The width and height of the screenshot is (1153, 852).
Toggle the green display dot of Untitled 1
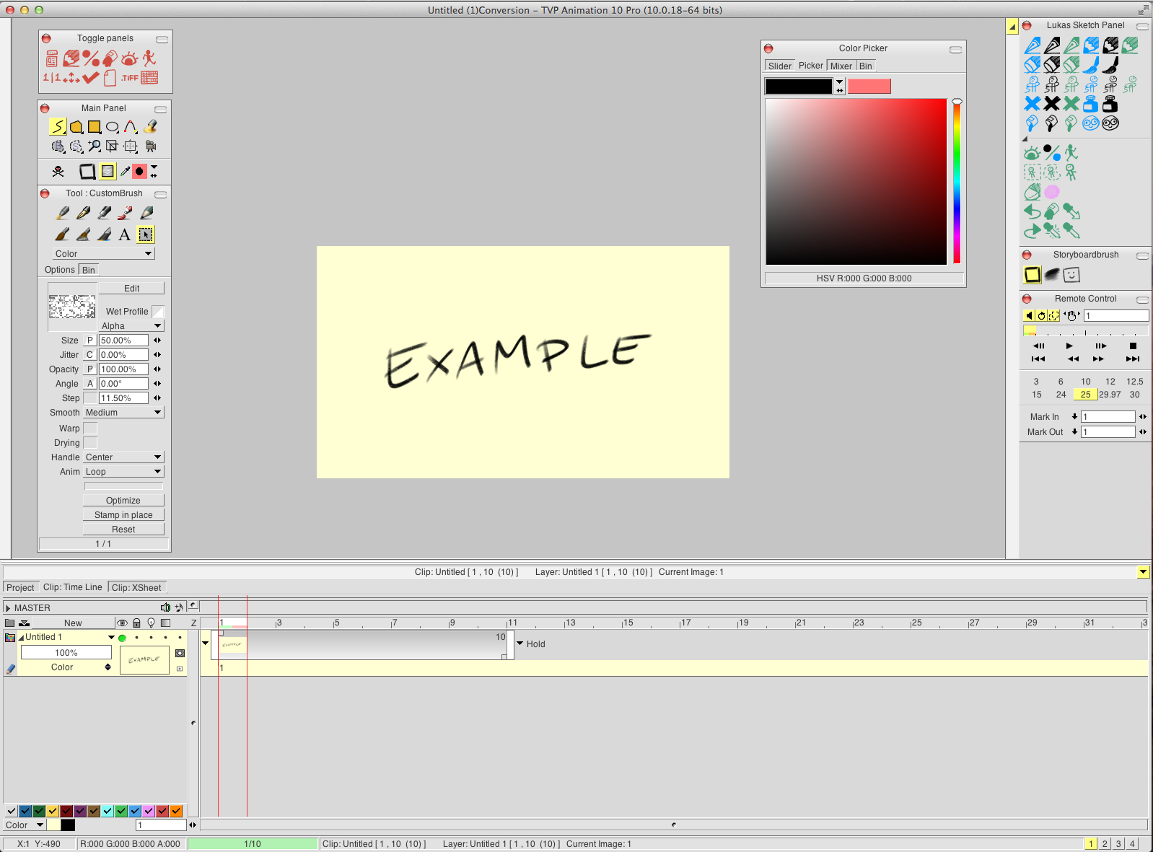122,638
